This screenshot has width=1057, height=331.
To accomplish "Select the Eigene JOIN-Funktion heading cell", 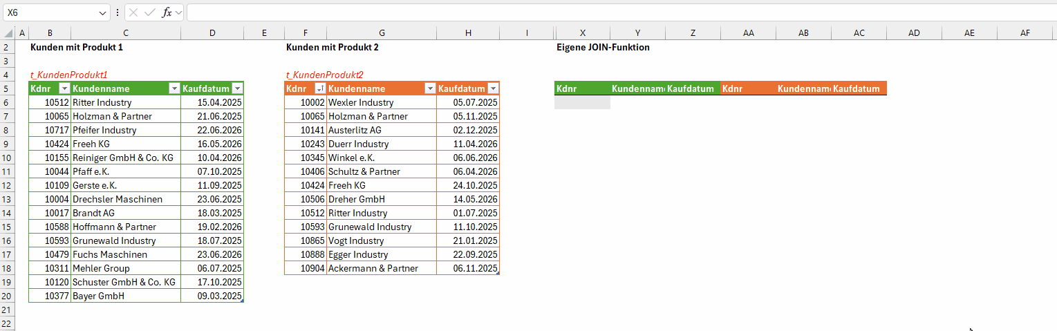I will 603,47.
